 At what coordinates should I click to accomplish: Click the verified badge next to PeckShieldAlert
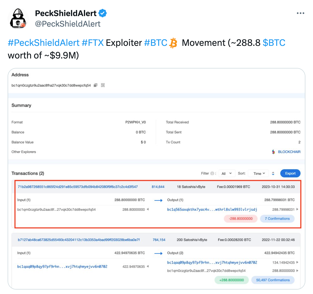(103, 13)
